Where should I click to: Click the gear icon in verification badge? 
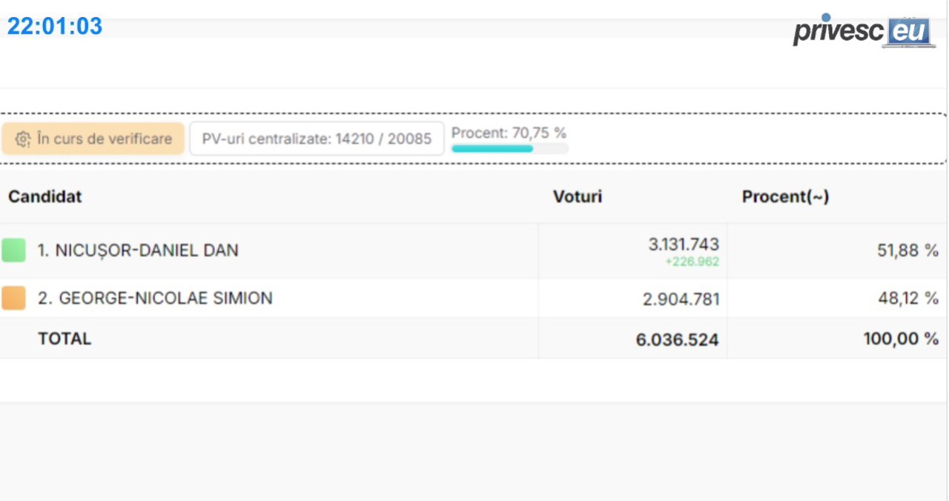23,139
